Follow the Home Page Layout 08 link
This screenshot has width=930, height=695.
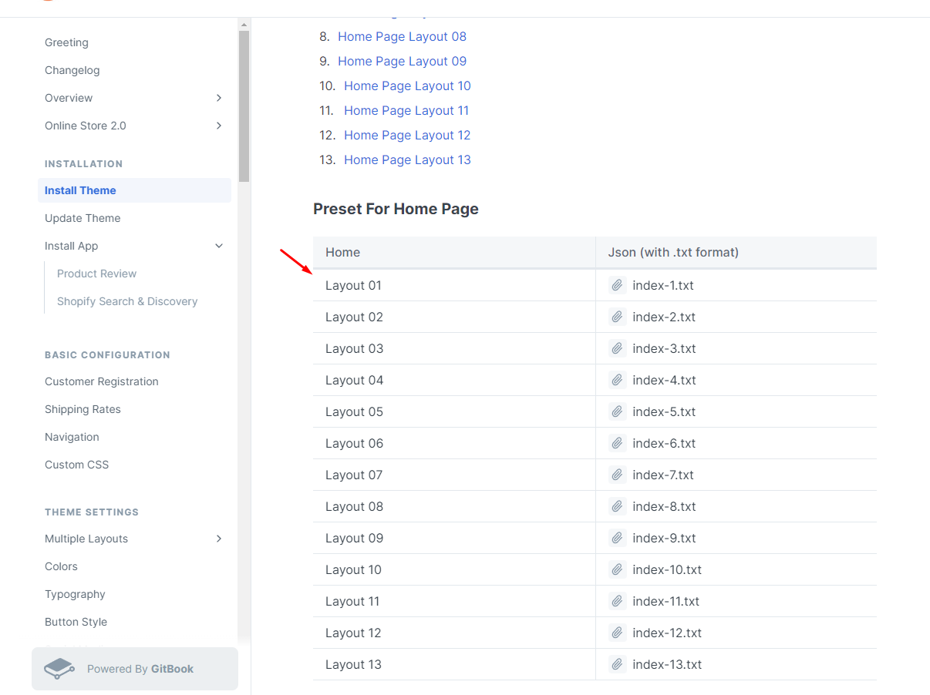(402, 36)
